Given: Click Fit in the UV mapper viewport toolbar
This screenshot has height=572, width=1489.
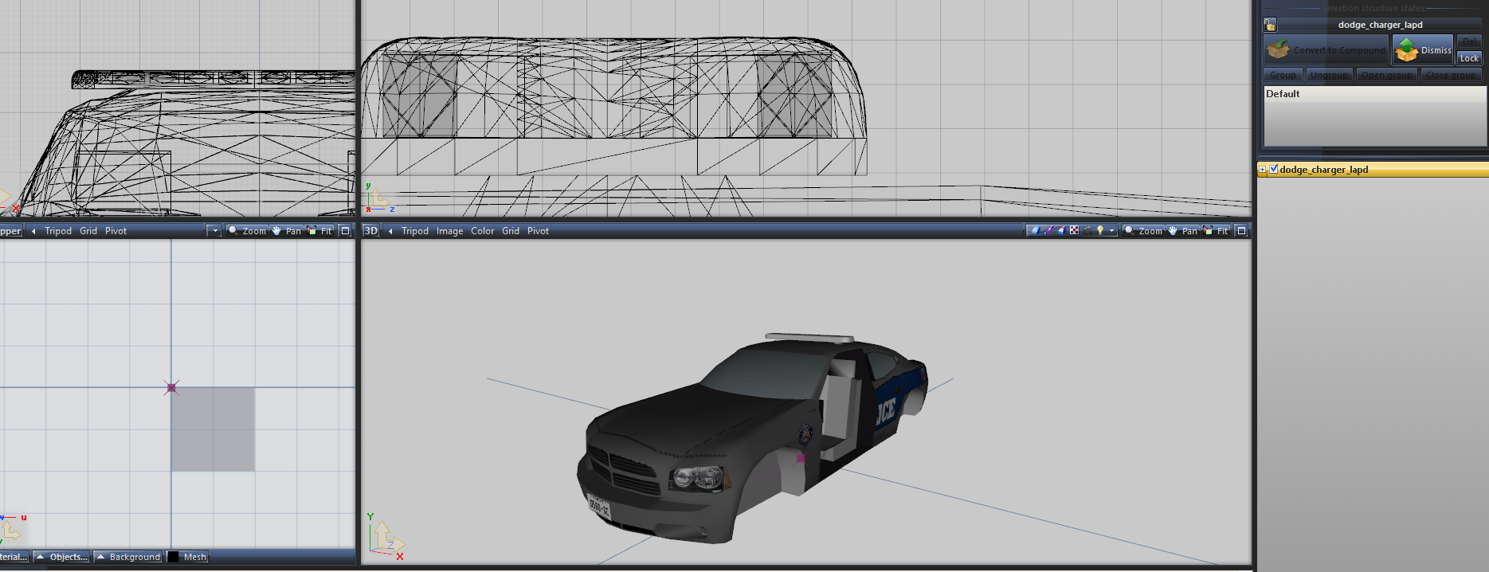Looking at the screenshot, I should 319,230.
